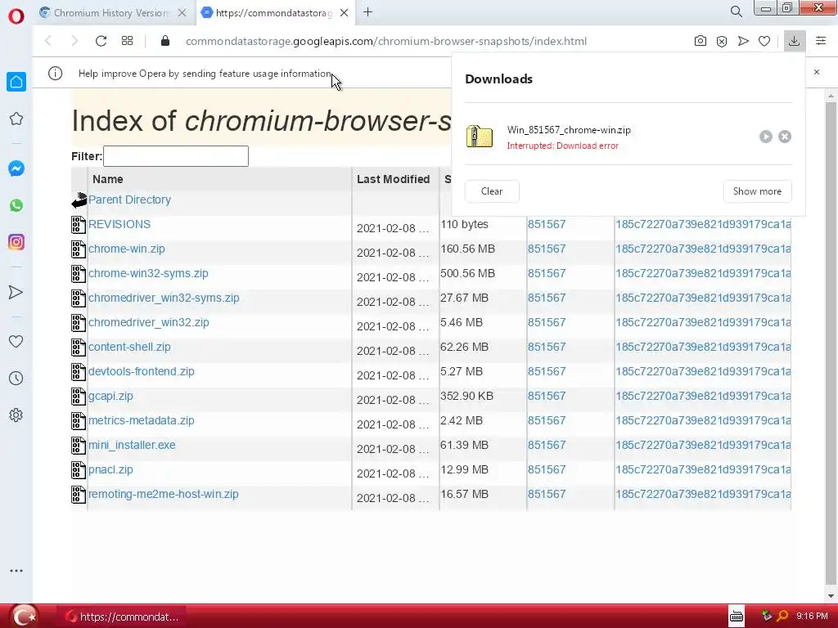
Task: Open the commit hash link in the chrome-win.zip row
Action: tap(703, 249)
